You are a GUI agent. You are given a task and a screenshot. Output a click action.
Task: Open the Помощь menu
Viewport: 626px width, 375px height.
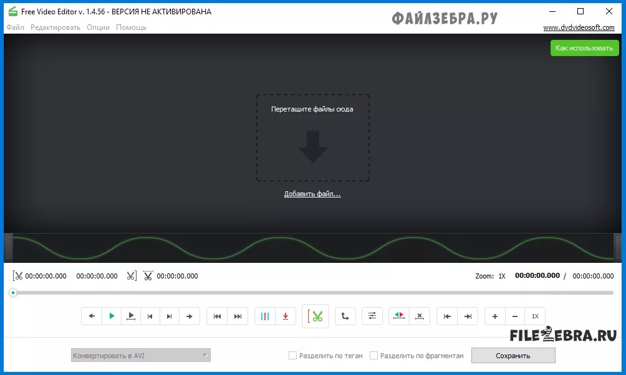[132, 27]
